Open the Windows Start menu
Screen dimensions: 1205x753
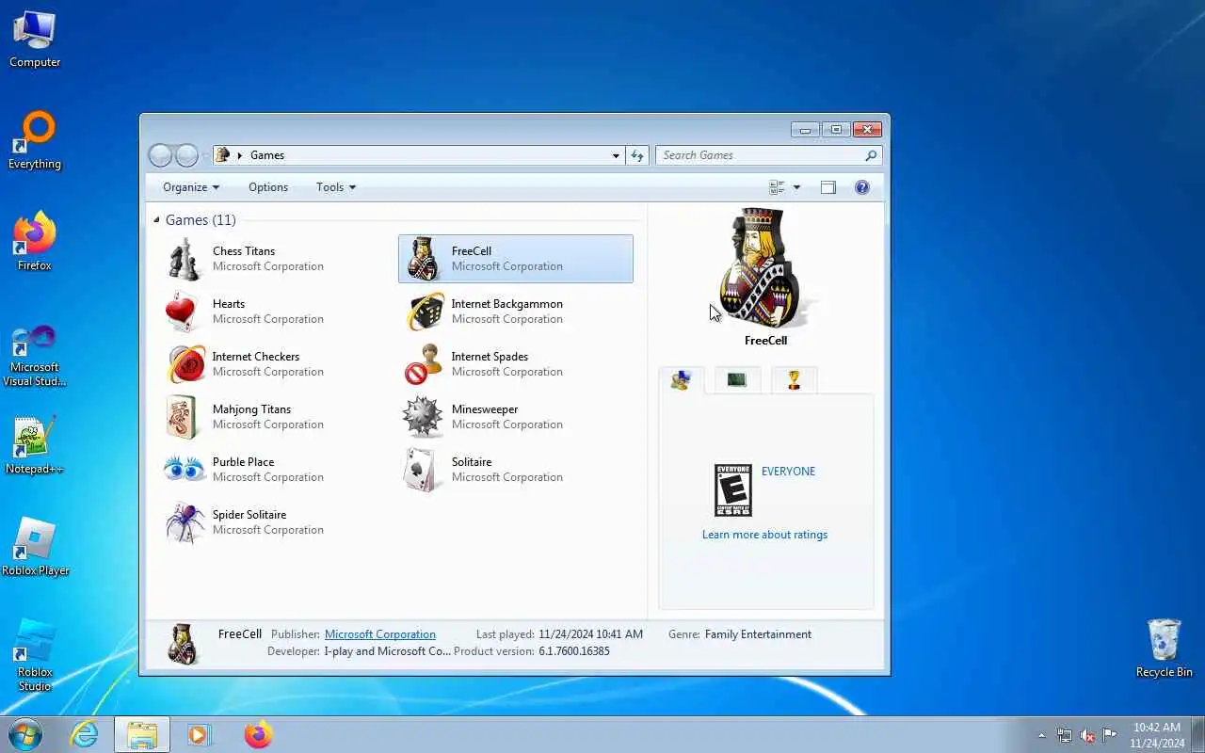pos(25,734)
